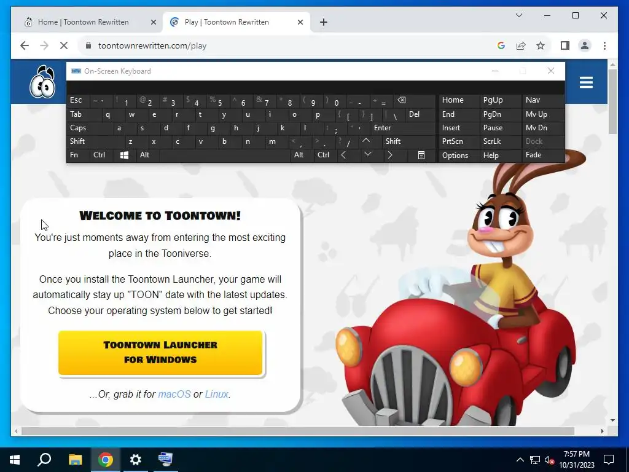Toggle the Fade key on the keyboard
The width and height of the screenshot is (629, 472).
click(543, 155)
